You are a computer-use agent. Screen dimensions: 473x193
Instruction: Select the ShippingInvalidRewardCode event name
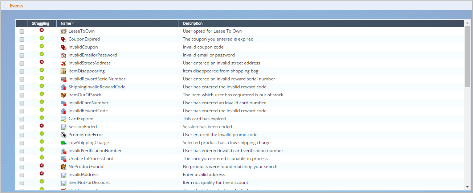coord(97,87)
